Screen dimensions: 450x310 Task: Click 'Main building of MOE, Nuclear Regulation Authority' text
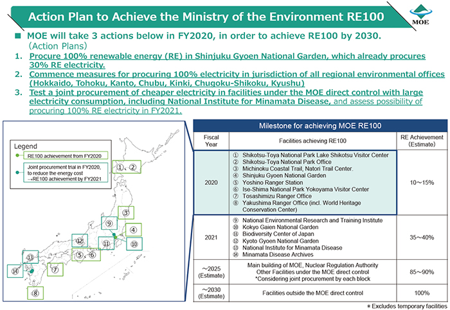(x=313, y=265)
